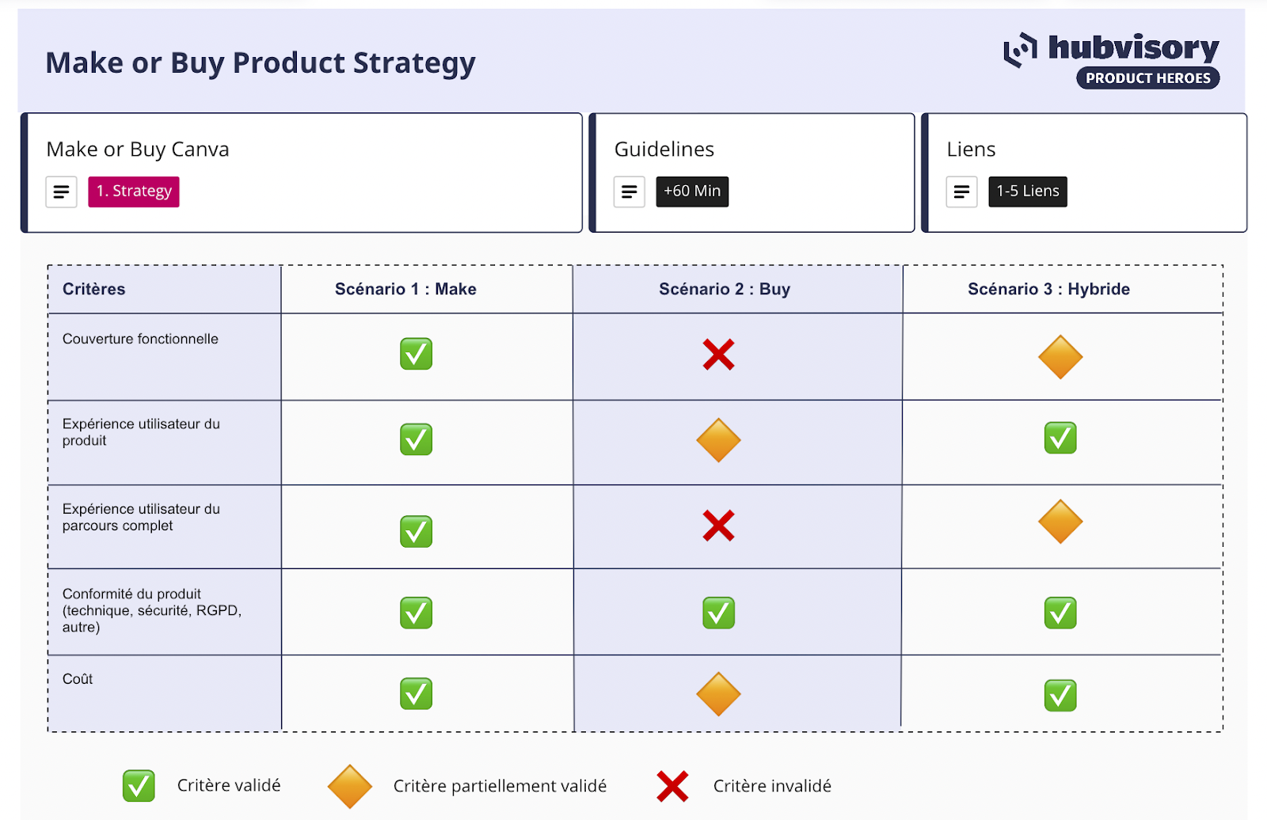Screen dimensions: 1267x820
Task: Open the description icon in the Guidelines card
Action: (629, 192)
